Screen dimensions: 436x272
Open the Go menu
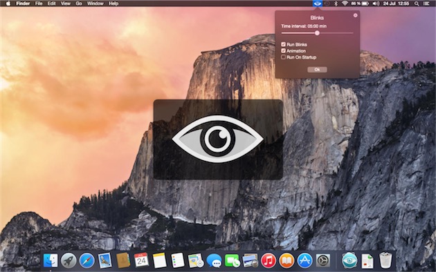point(79,3)
